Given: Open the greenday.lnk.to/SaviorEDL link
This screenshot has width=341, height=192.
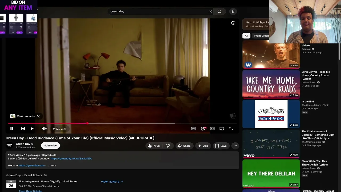Looking at the screenshot, I should (x=71, y=159).
